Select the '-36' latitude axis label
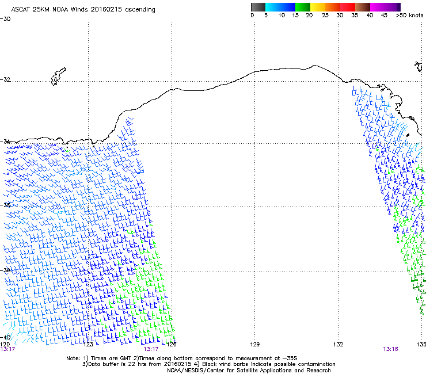This screenshot has height=374, width=426. click(5, 205)
